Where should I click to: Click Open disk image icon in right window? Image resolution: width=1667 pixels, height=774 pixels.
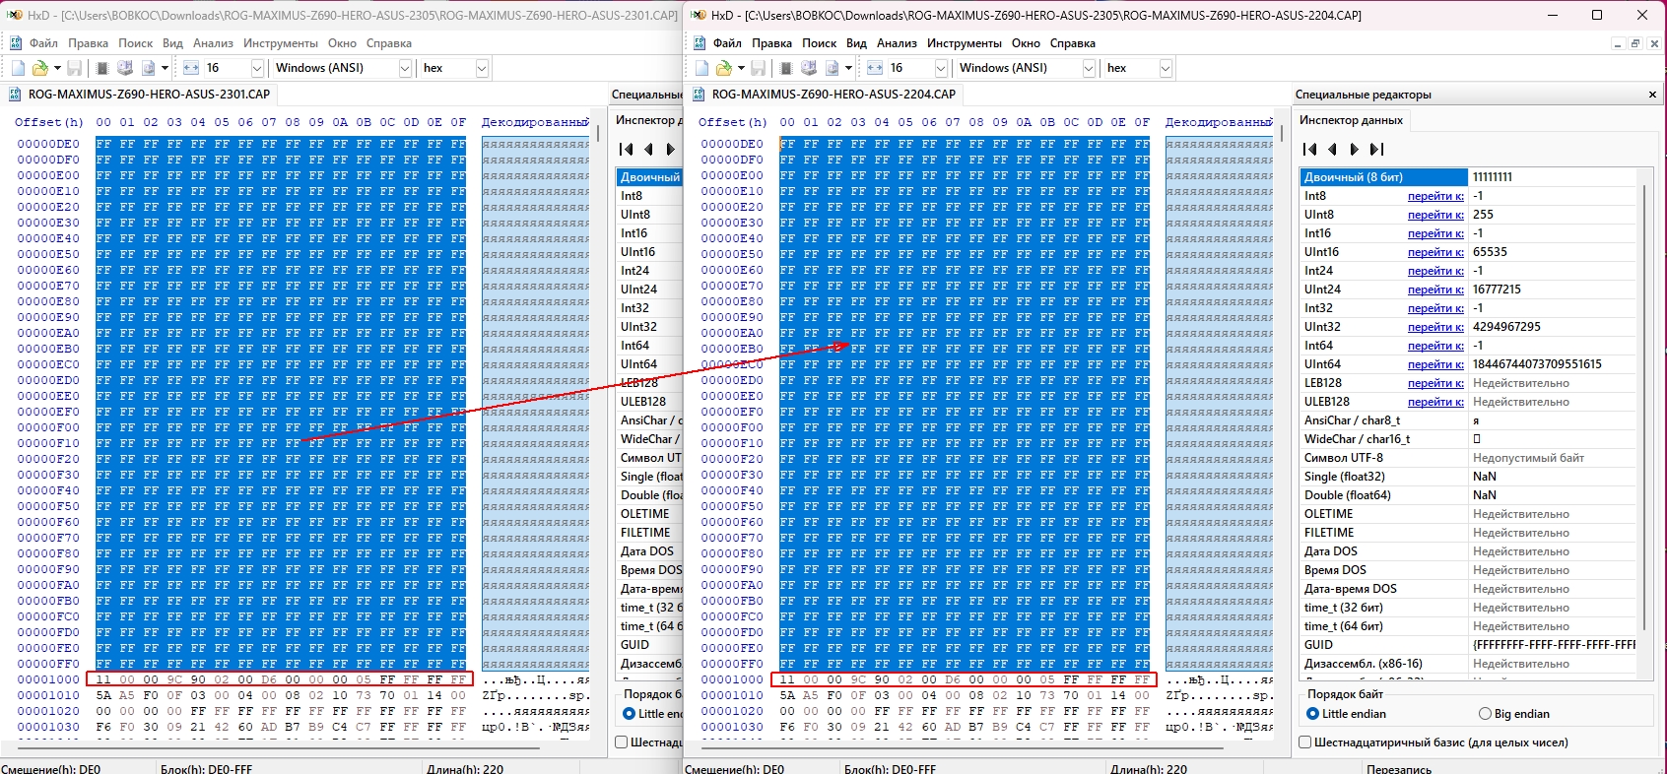pyautogui.click(x=832, y=68)
